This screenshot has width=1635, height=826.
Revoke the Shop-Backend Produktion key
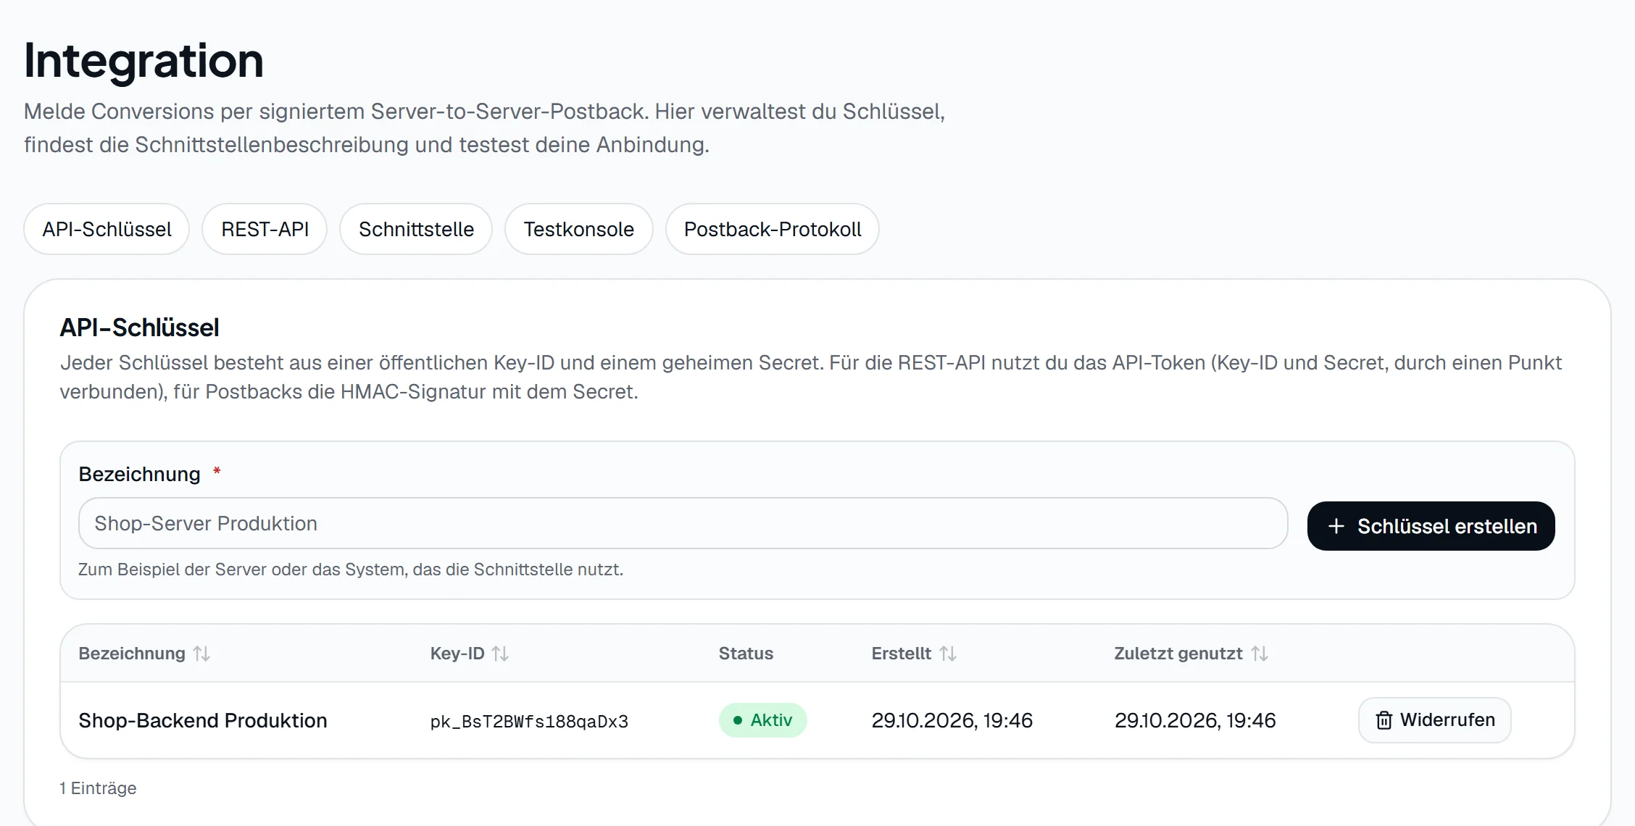point(1434,720)
